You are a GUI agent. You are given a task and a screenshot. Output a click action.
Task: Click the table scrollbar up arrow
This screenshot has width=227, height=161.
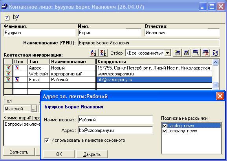point(215,62)
